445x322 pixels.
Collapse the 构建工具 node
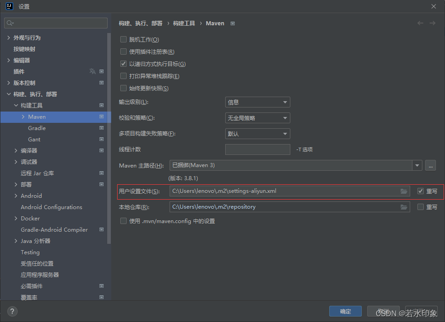point(16,105)
